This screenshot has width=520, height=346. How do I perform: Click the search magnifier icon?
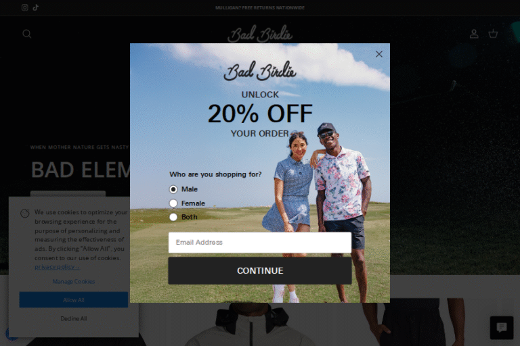[27, 34]
